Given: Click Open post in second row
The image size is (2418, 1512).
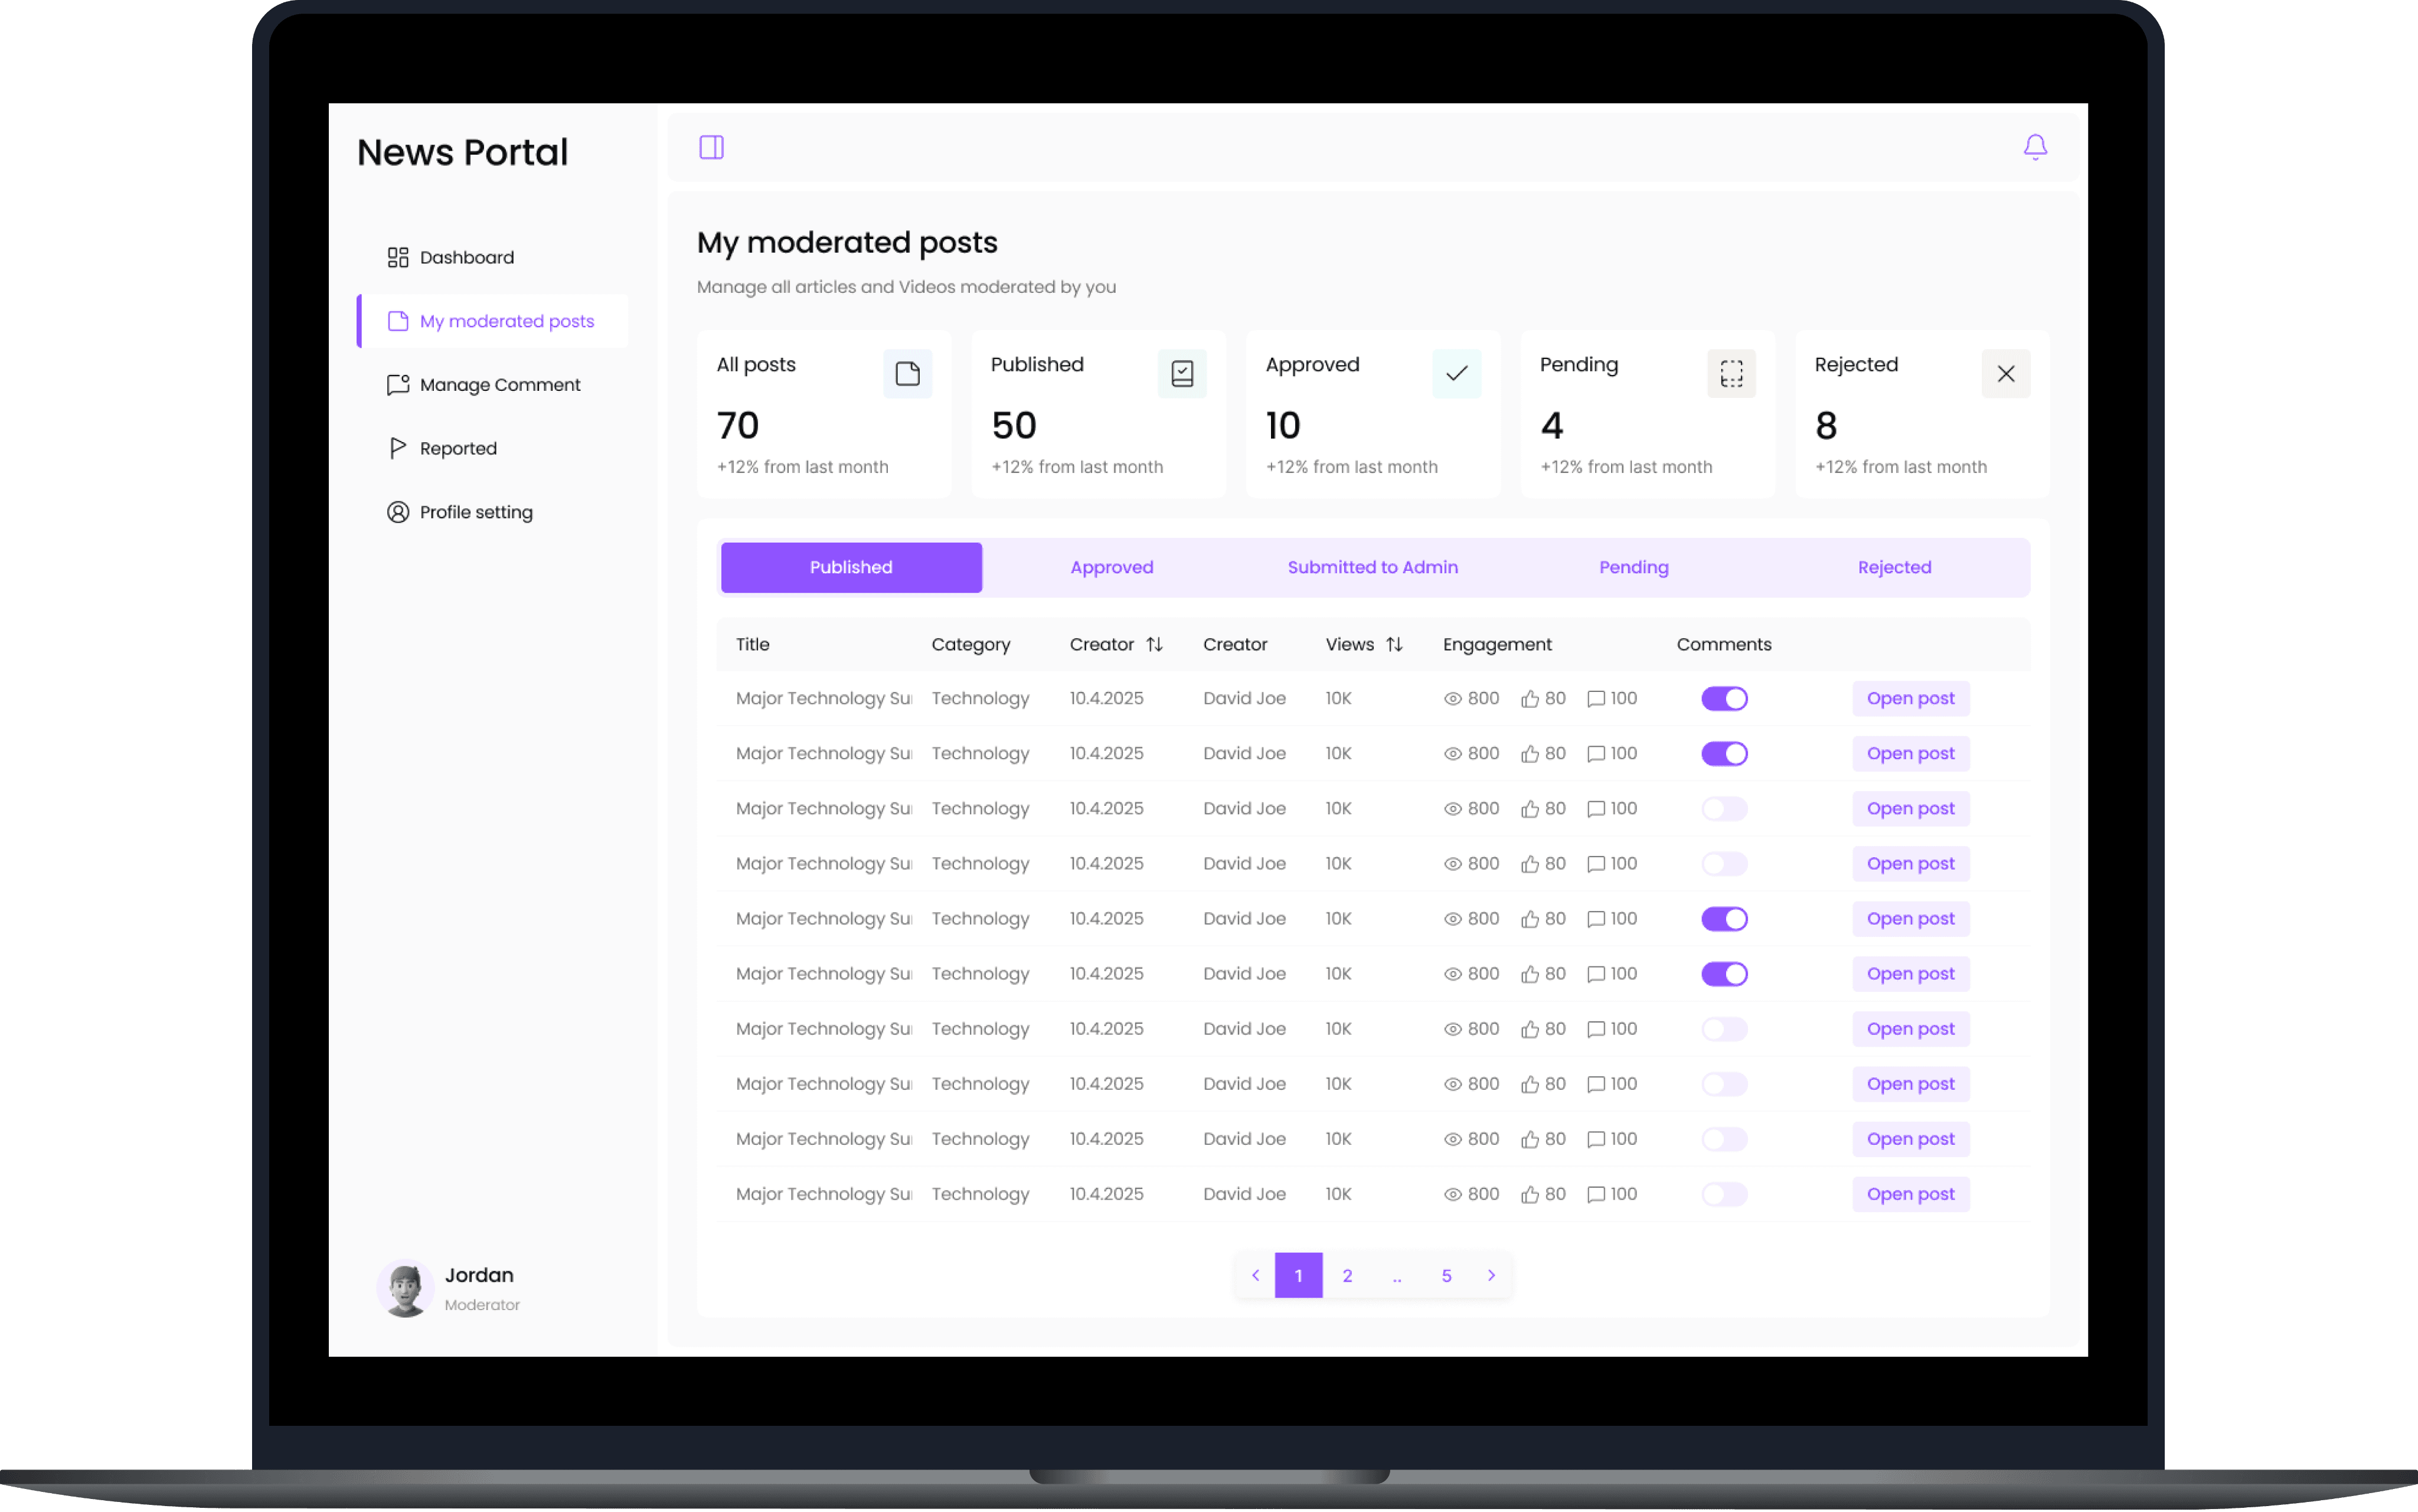Looking at the screenshot, I should 1909,754.
